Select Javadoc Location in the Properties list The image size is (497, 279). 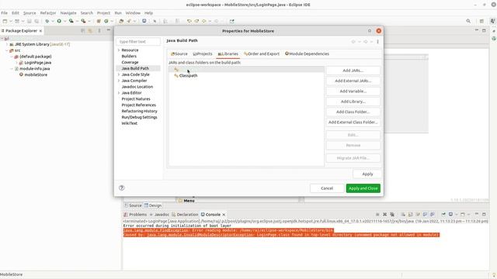137,87
